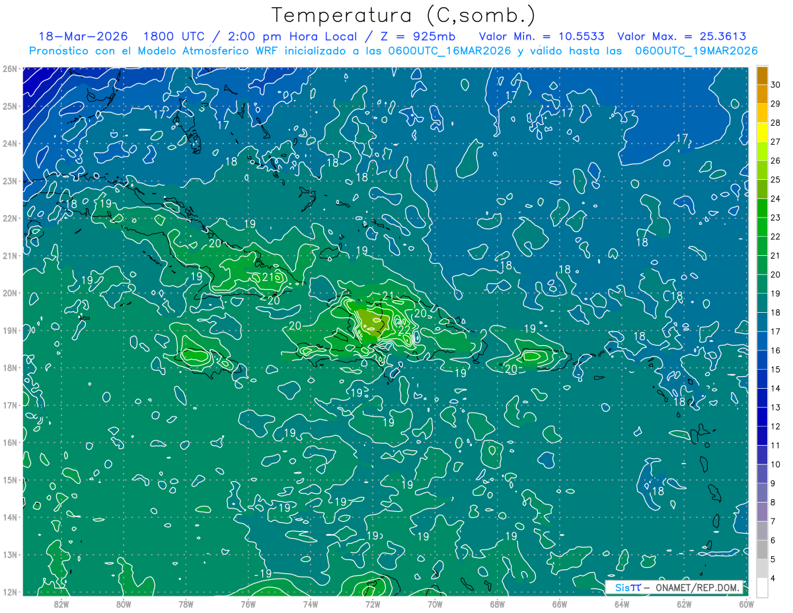Pick the green legend swatch between 22 and 23
Viewport: 793px width, 613px height.
(762, 227)
